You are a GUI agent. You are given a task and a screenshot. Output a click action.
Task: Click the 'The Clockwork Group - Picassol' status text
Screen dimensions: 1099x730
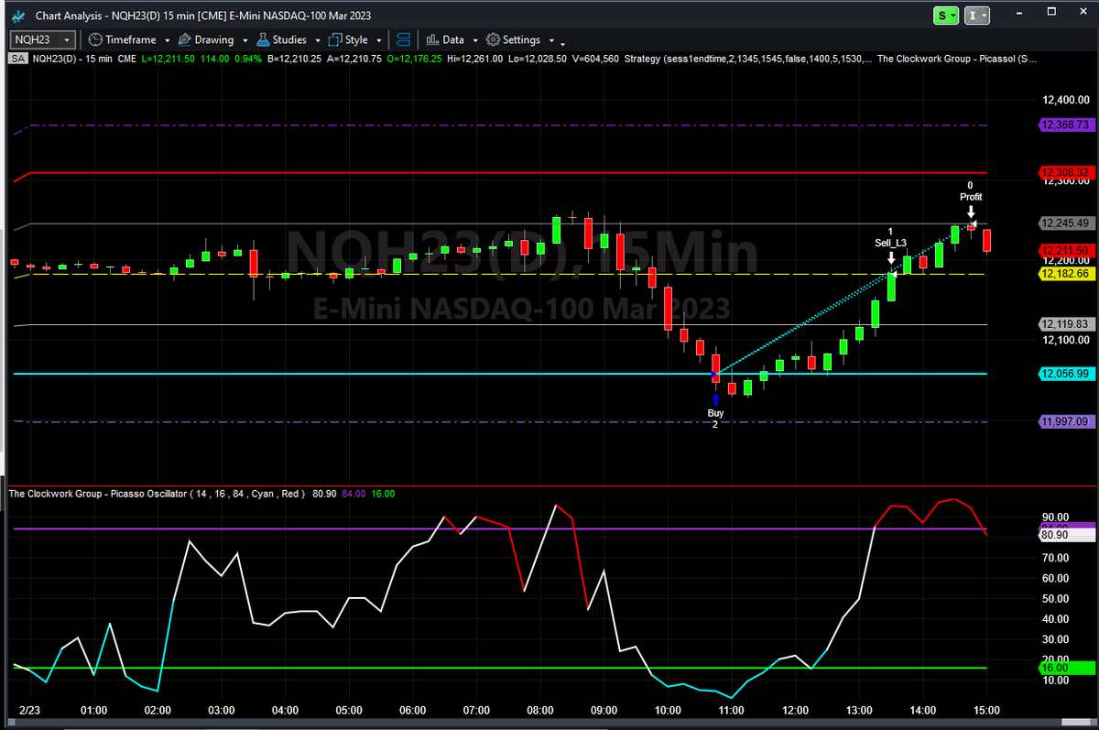[x=957, y=59]
